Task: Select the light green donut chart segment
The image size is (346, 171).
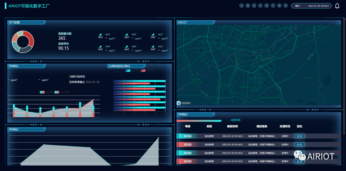Action: tap(20, 34)
